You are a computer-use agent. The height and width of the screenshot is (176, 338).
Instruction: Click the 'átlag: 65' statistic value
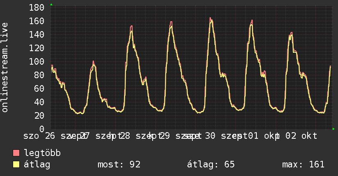tap(210, 165)
